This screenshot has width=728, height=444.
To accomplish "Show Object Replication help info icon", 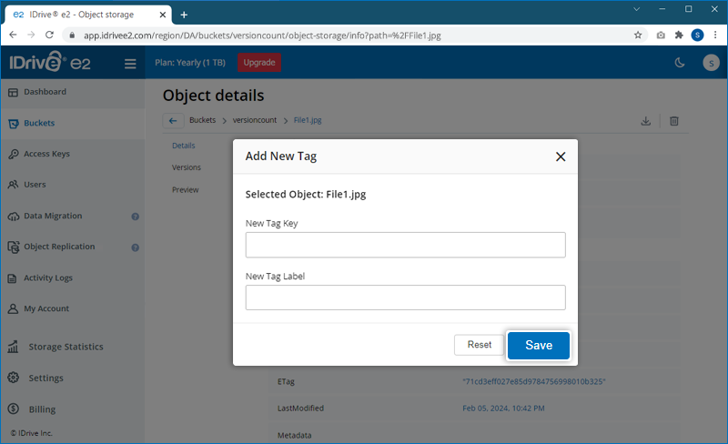I will point(135,247).
